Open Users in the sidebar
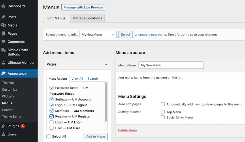Image resolution: width=245 pixels, height=142 pixels. [19, 134]
